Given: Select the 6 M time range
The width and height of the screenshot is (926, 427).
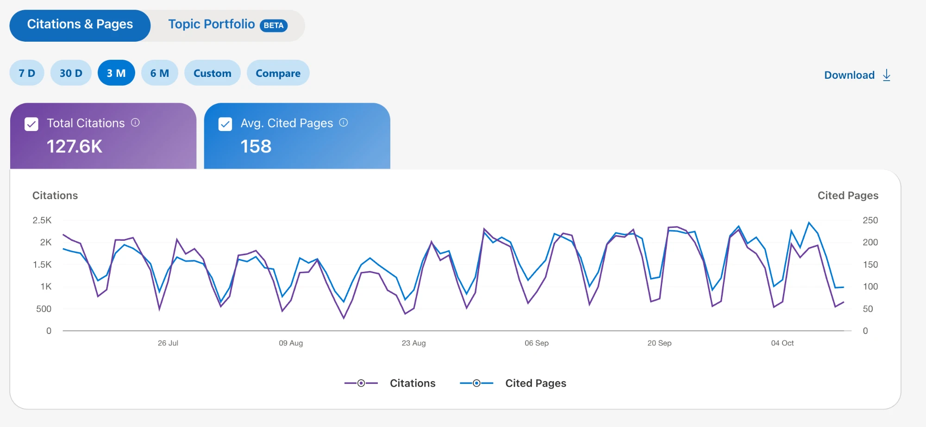Looking at the screenshot, I should [x=160, y=73].
